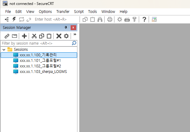Image resolution: width=190 pixels, height=132 pixels.
Task: Launch SecureFX icon at toolbar end
Action: coord(154,19)
